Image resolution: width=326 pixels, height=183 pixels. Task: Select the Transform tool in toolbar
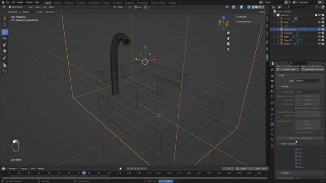[x=5, y=51]
